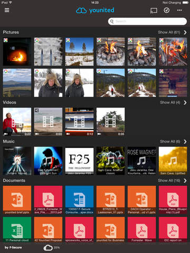Play the 0:22 video of woman in red
The width and height of the screenshot is (190, 253).
17,122
